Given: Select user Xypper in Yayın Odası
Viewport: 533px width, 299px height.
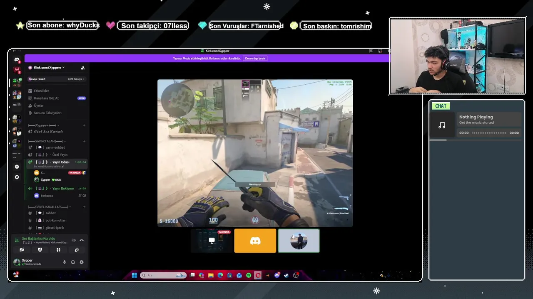Looking at the screenshot, I should (x=59, y=180).
